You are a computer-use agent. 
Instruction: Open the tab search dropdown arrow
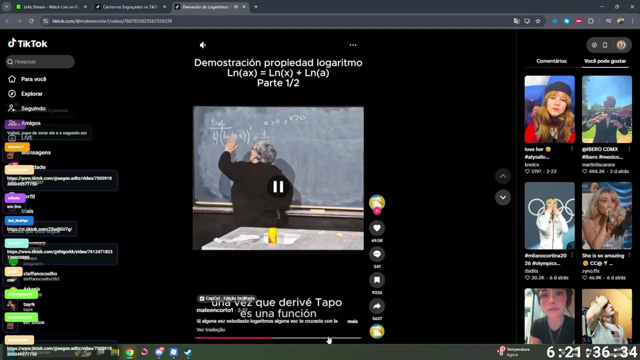(6, 7)
